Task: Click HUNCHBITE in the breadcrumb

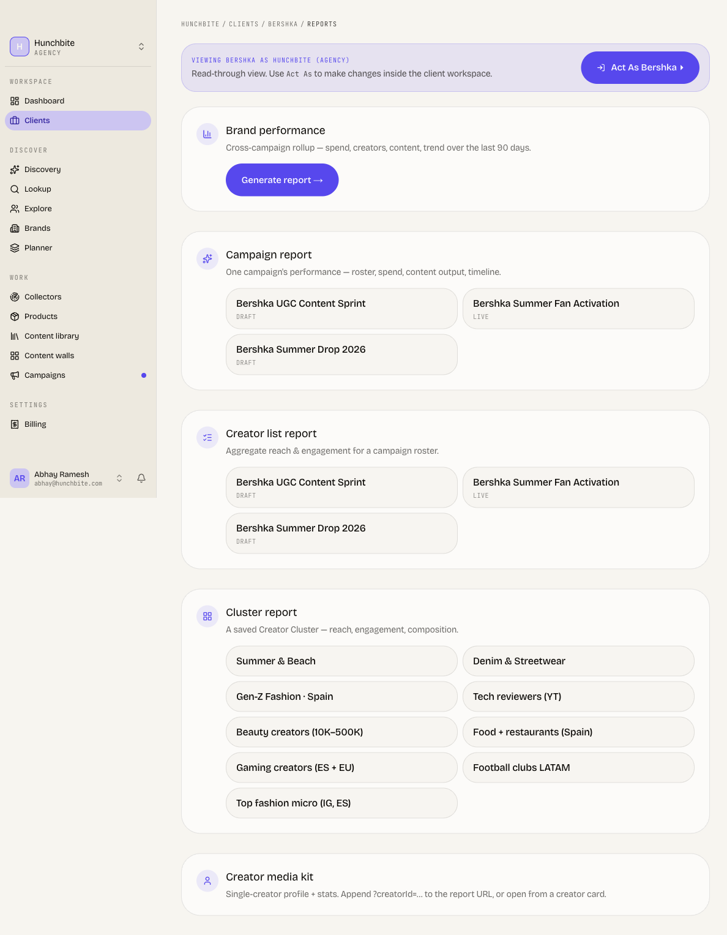Action: coord(200,24)
